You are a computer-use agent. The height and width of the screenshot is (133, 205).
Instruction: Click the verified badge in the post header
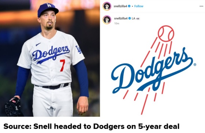tap(129, 6)
